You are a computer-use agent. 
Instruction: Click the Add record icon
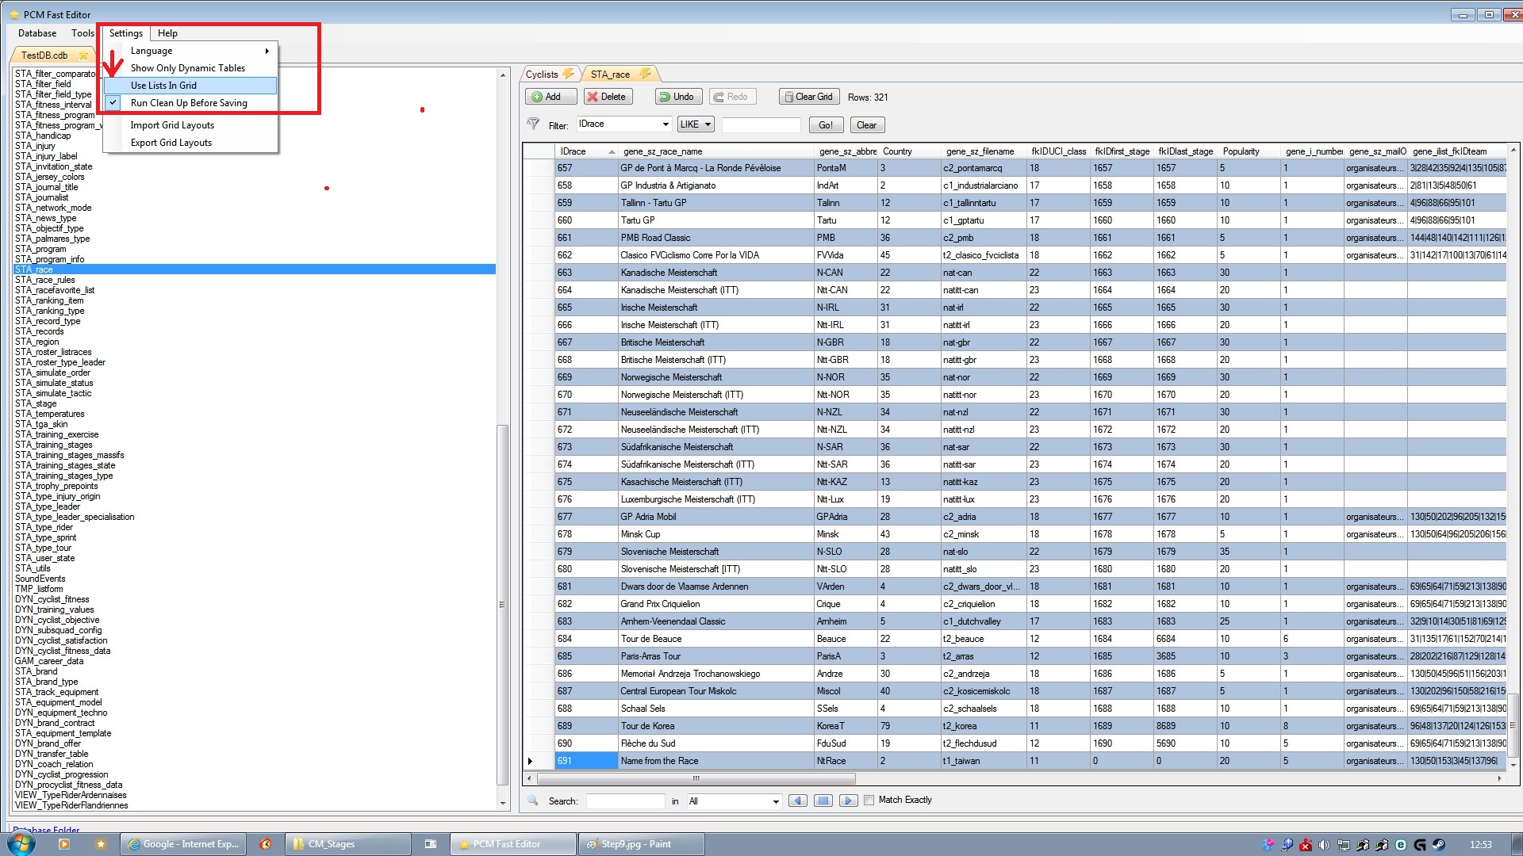[547, 96]
